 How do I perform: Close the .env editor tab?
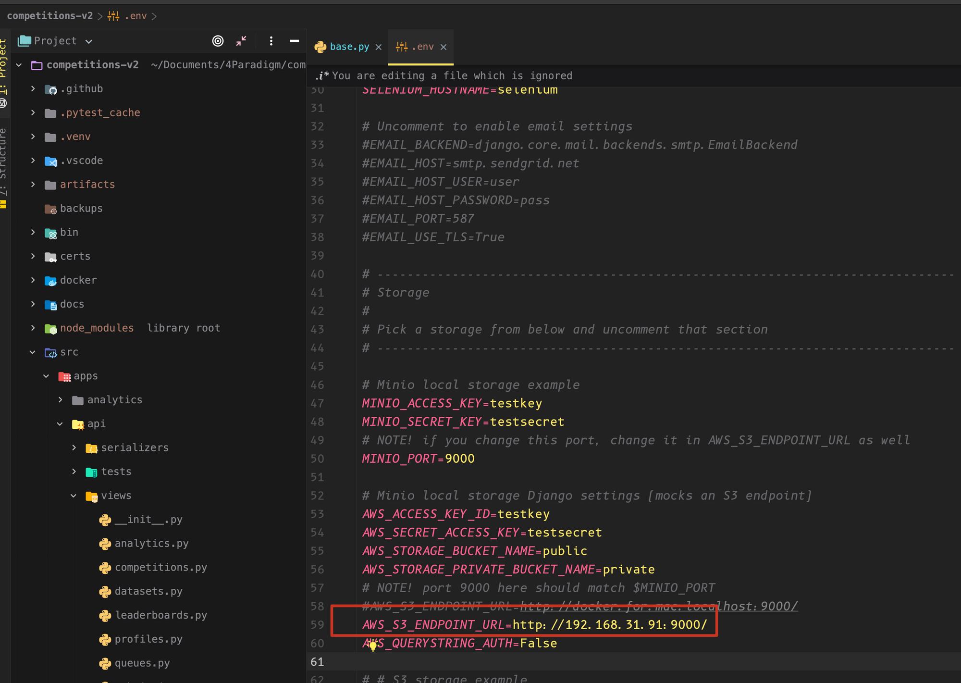point(444,47)
